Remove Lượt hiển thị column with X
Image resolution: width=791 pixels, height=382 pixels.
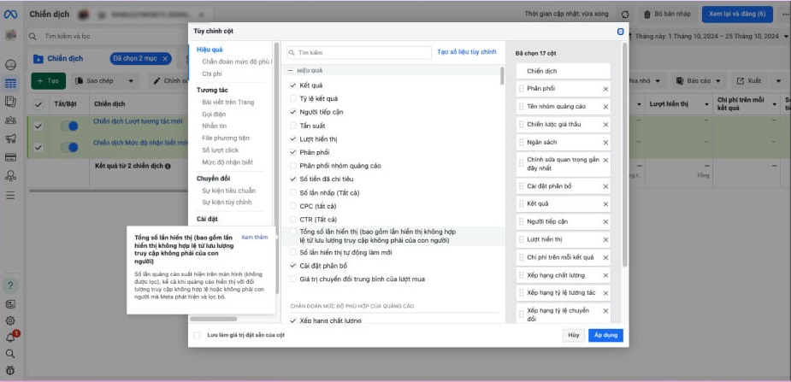click(605, 240)
